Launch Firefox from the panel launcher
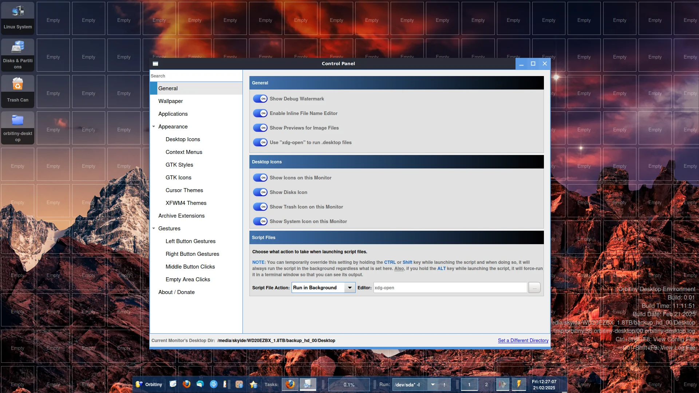This screenshot has height=393, width=699. pyautogui.click(x=186, y=384)
